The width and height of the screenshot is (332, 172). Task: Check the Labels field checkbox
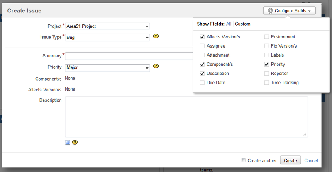(266, 55)
